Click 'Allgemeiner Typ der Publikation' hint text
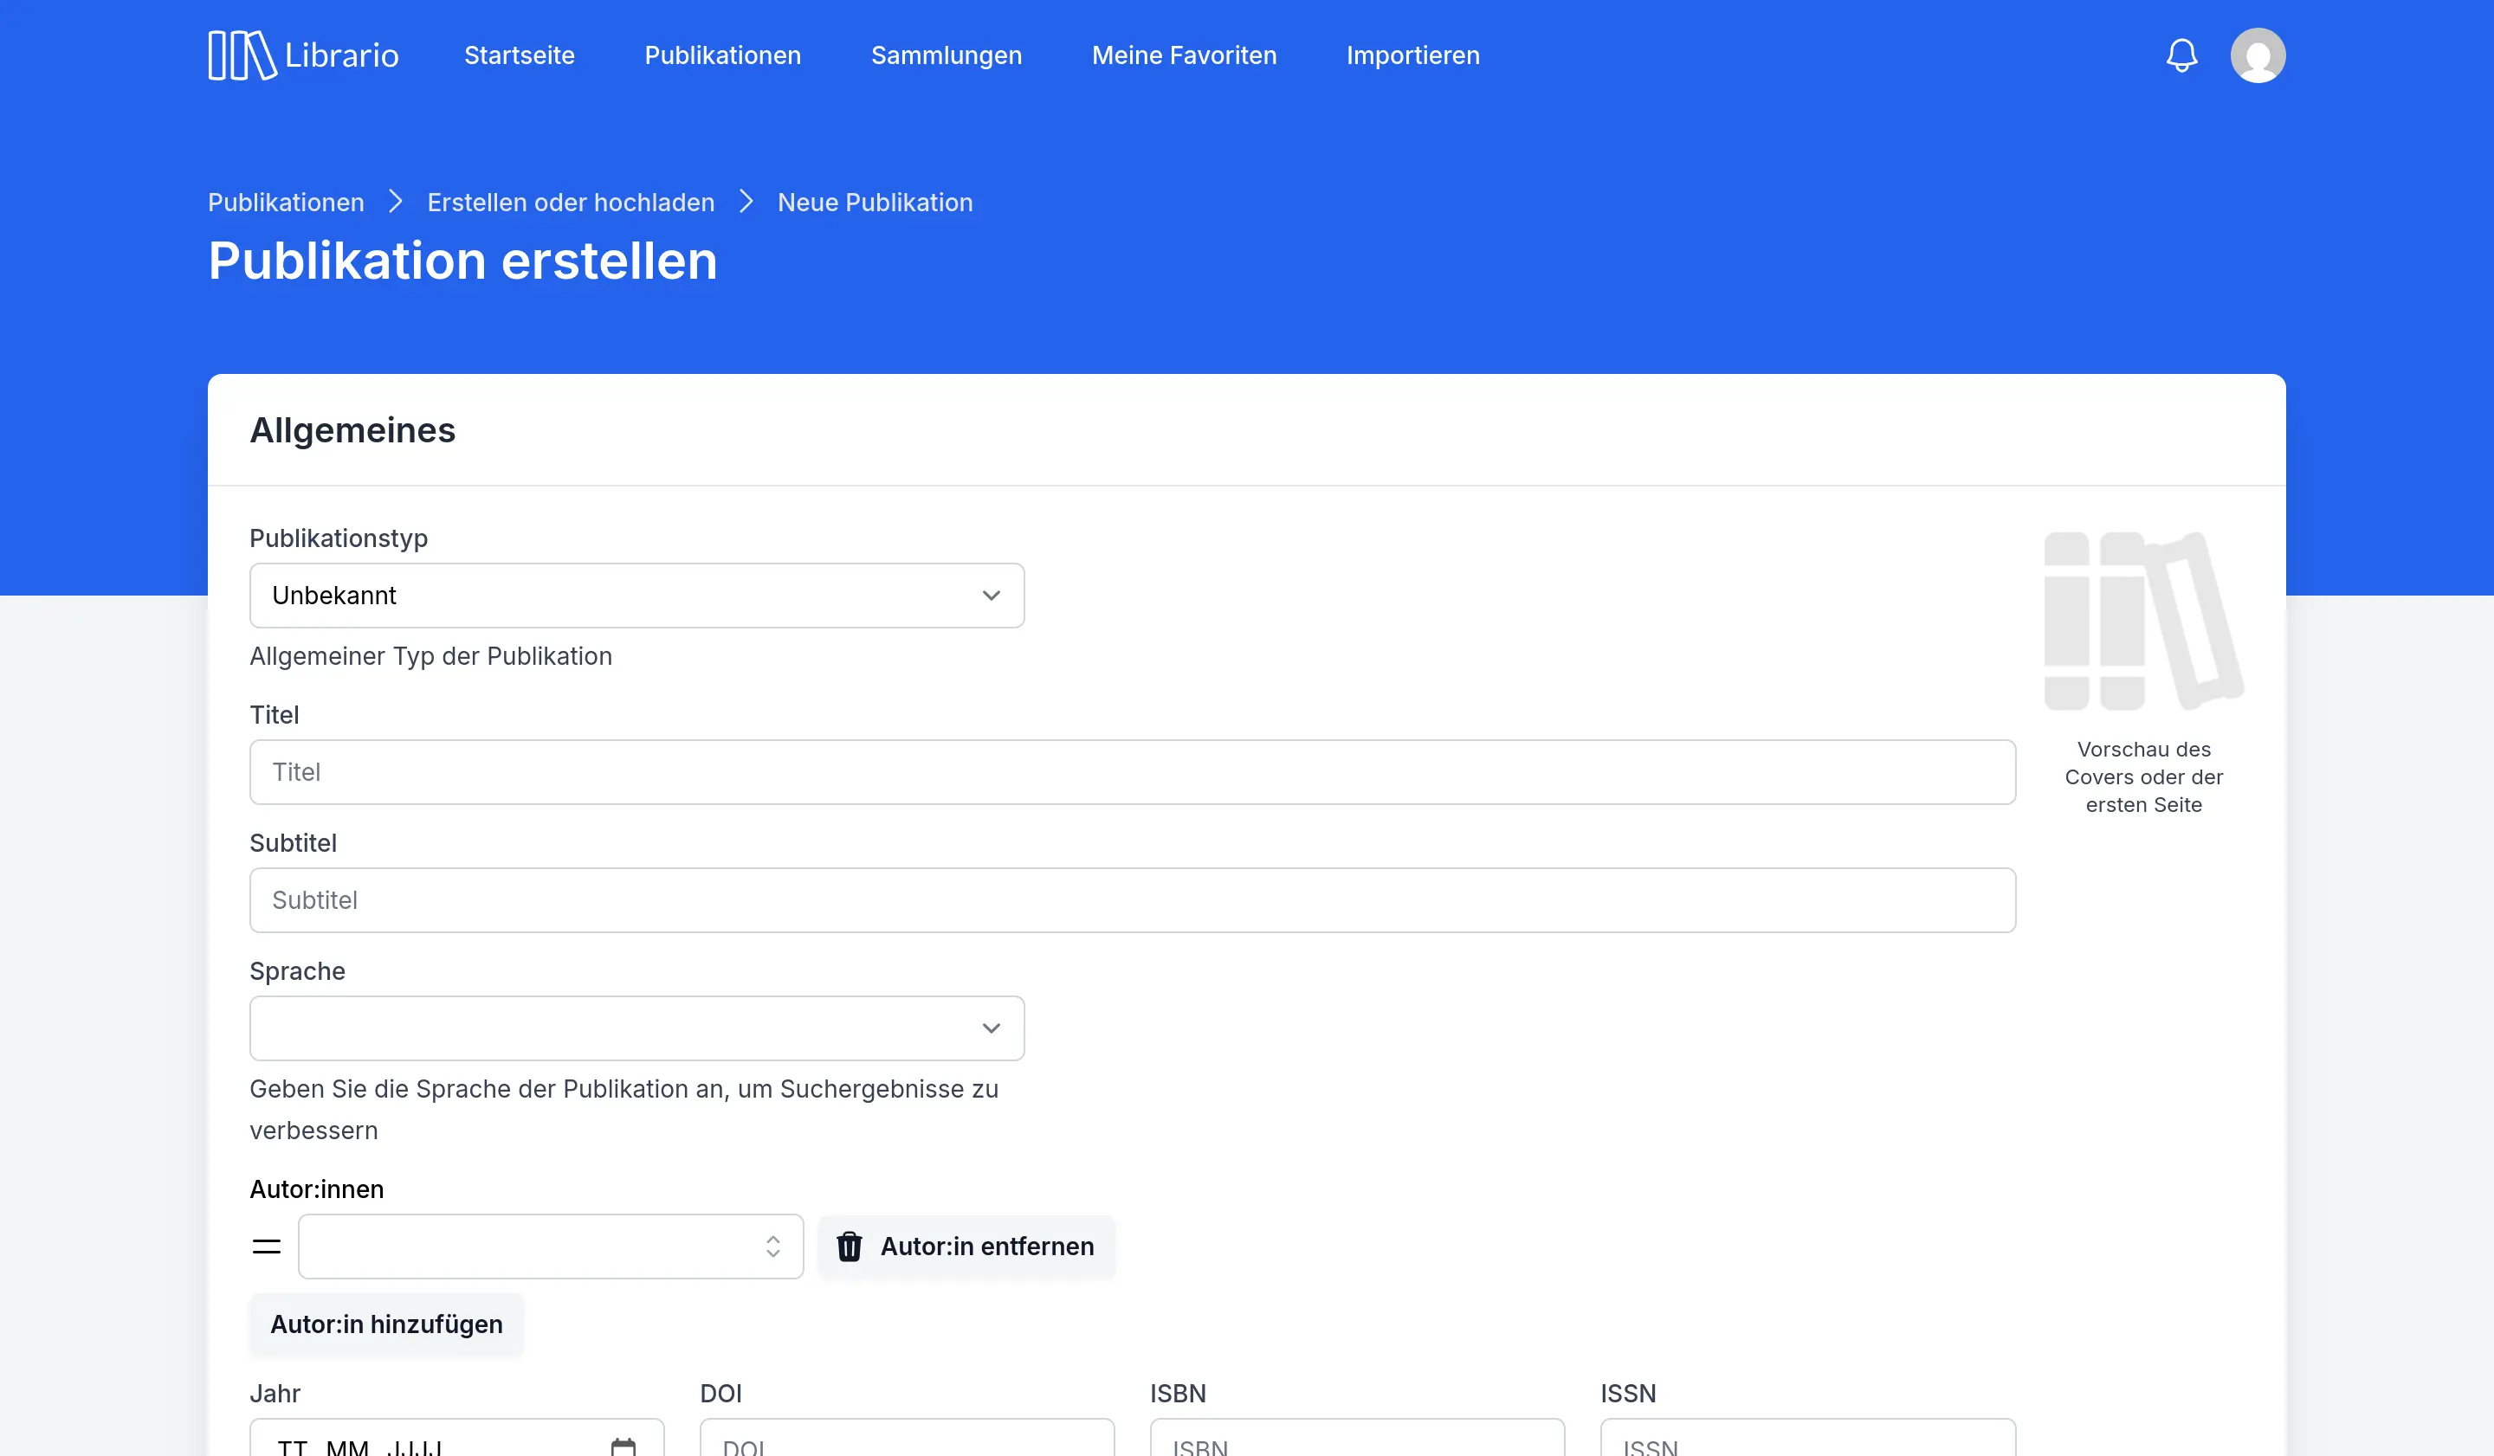The image size is (2494, 1456). coord(430,656)
